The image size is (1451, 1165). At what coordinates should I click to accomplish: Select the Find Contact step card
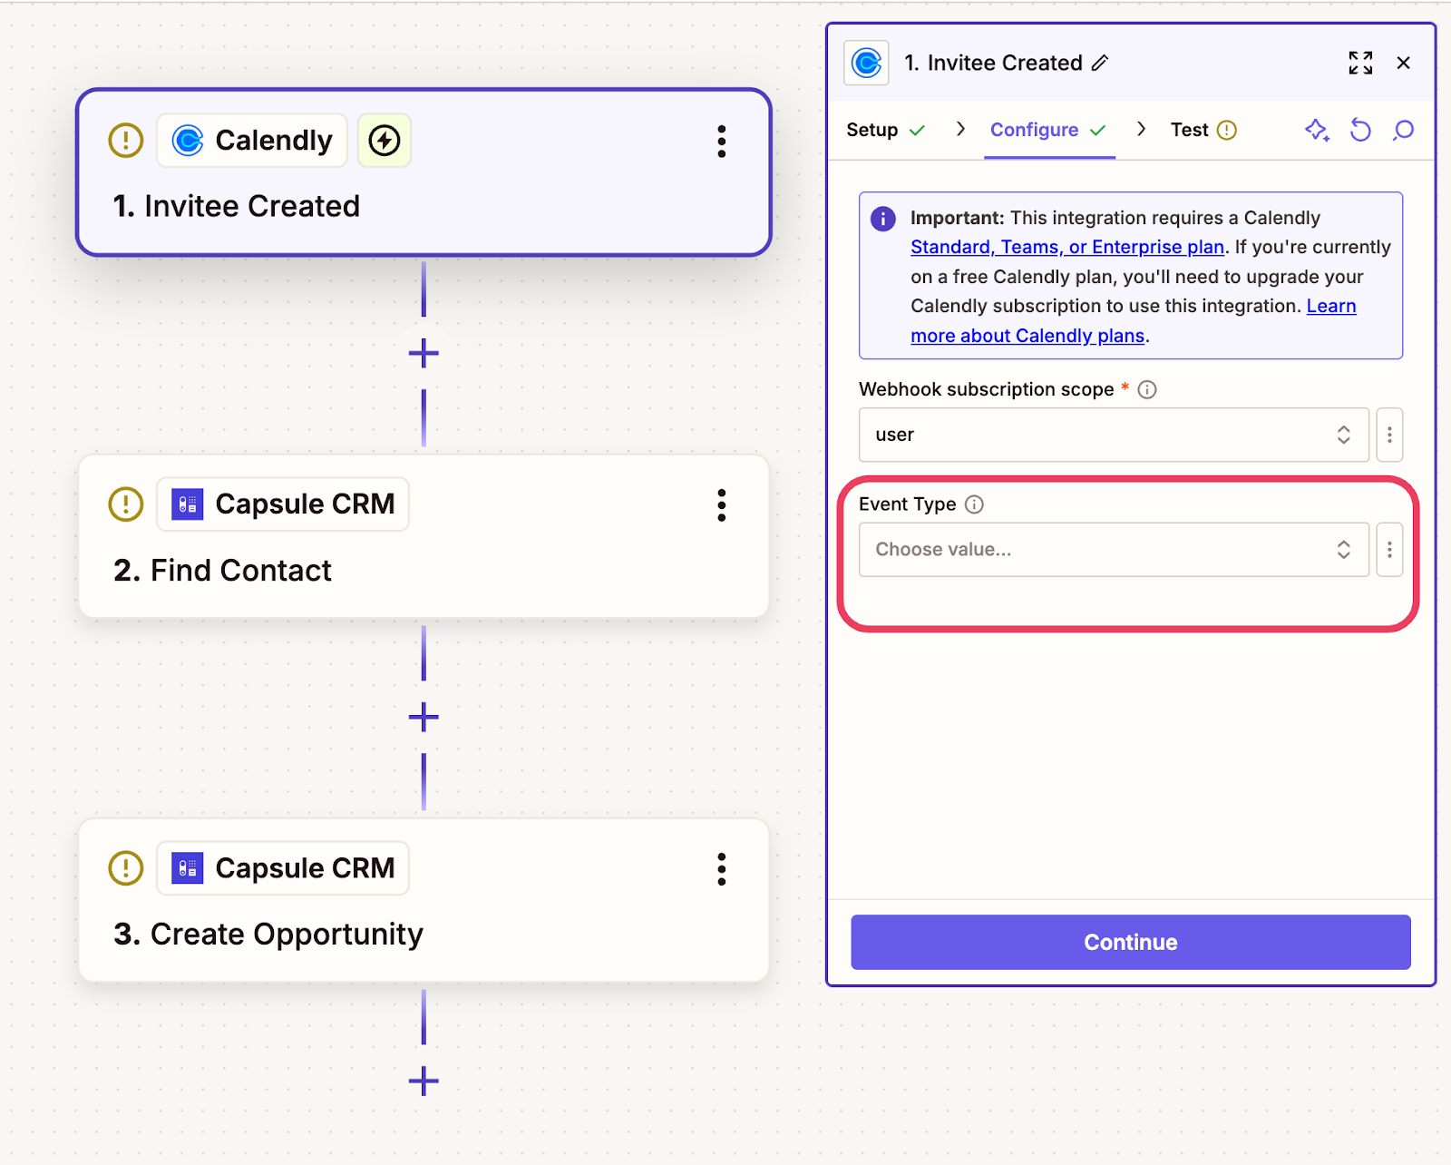tap(424, 536)
